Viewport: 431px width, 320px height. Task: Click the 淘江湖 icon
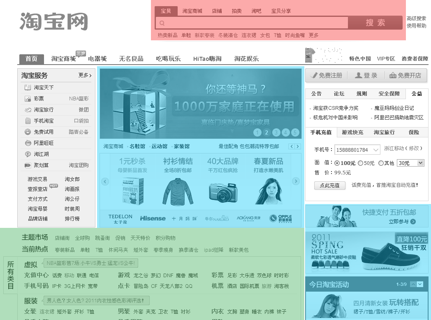click(28, 154)
